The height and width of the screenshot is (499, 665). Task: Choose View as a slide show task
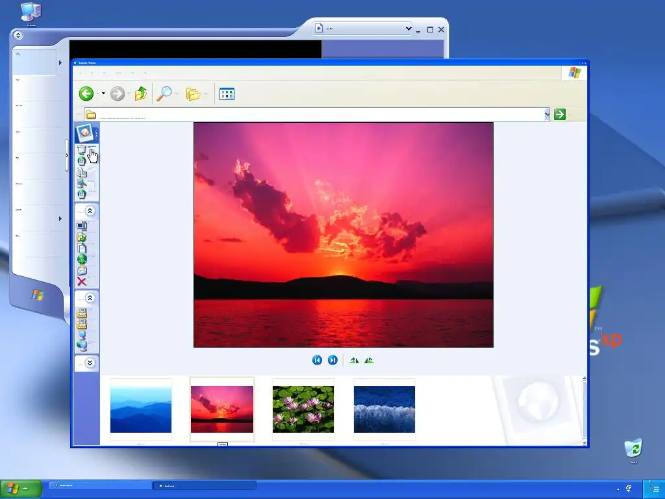pos(82,149)
